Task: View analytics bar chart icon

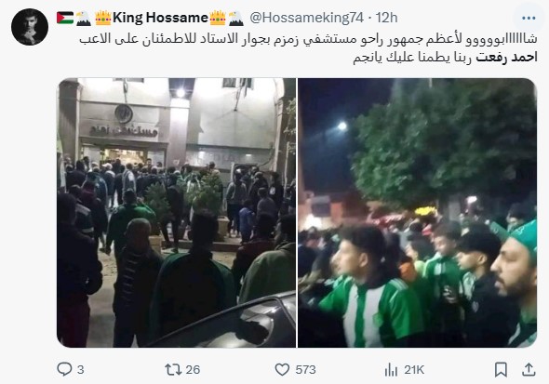Action: click(391, 369)
